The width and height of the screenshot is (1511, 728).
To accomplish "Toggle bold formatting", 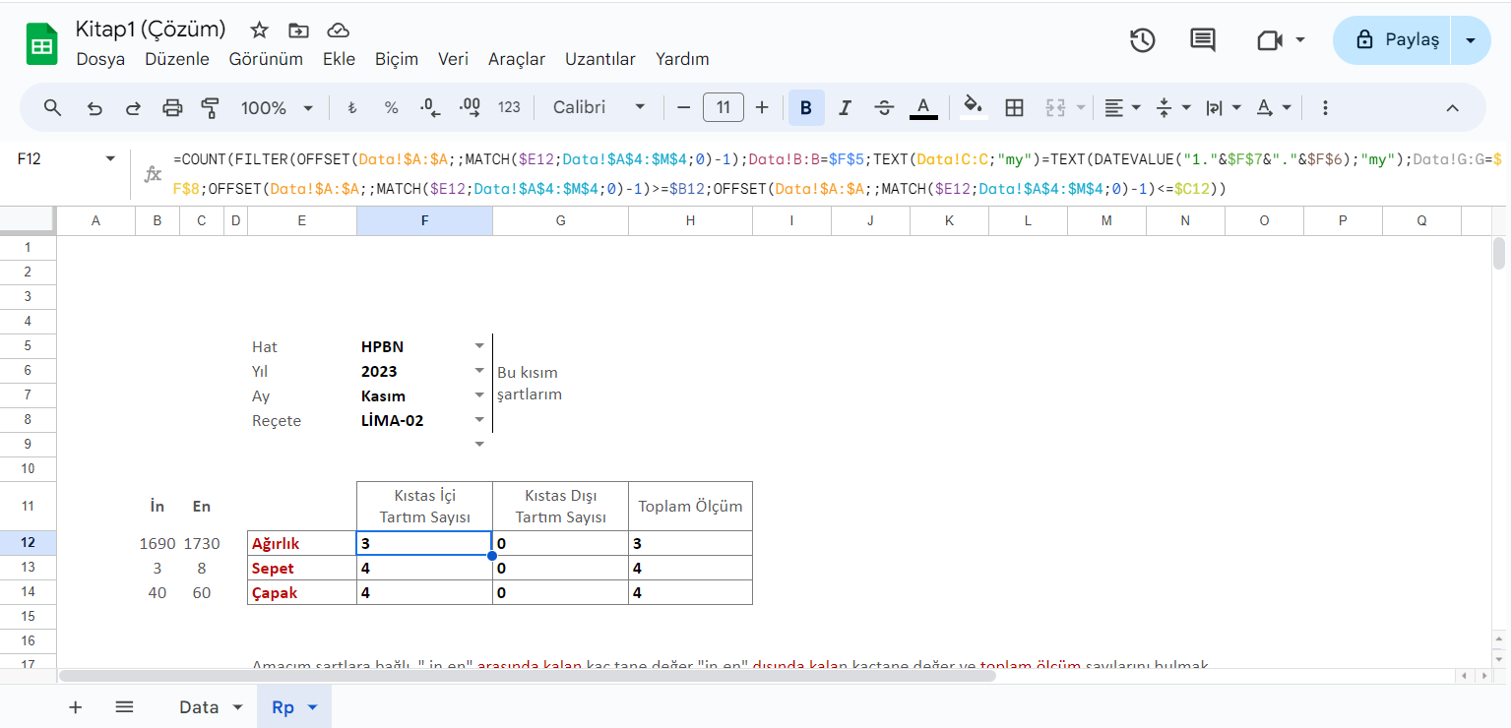I will 806,107.
